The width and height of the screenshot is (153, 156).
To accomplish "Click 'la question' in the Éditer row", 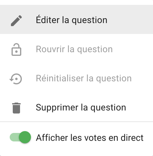I will click(85, 21).
